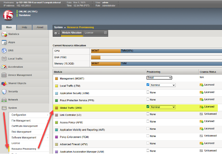Enable the Application Security (ASM) checkbox
The image size is (222, 154).
coord(148,92)
